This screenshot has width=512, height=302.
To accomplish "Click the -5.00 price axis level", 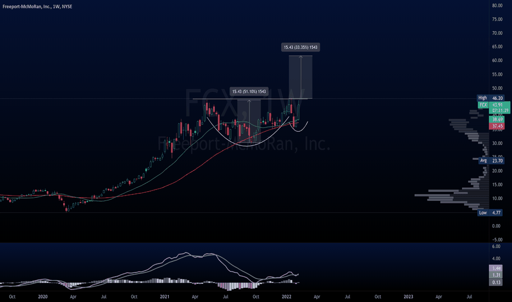I will (x=497, y=239).
